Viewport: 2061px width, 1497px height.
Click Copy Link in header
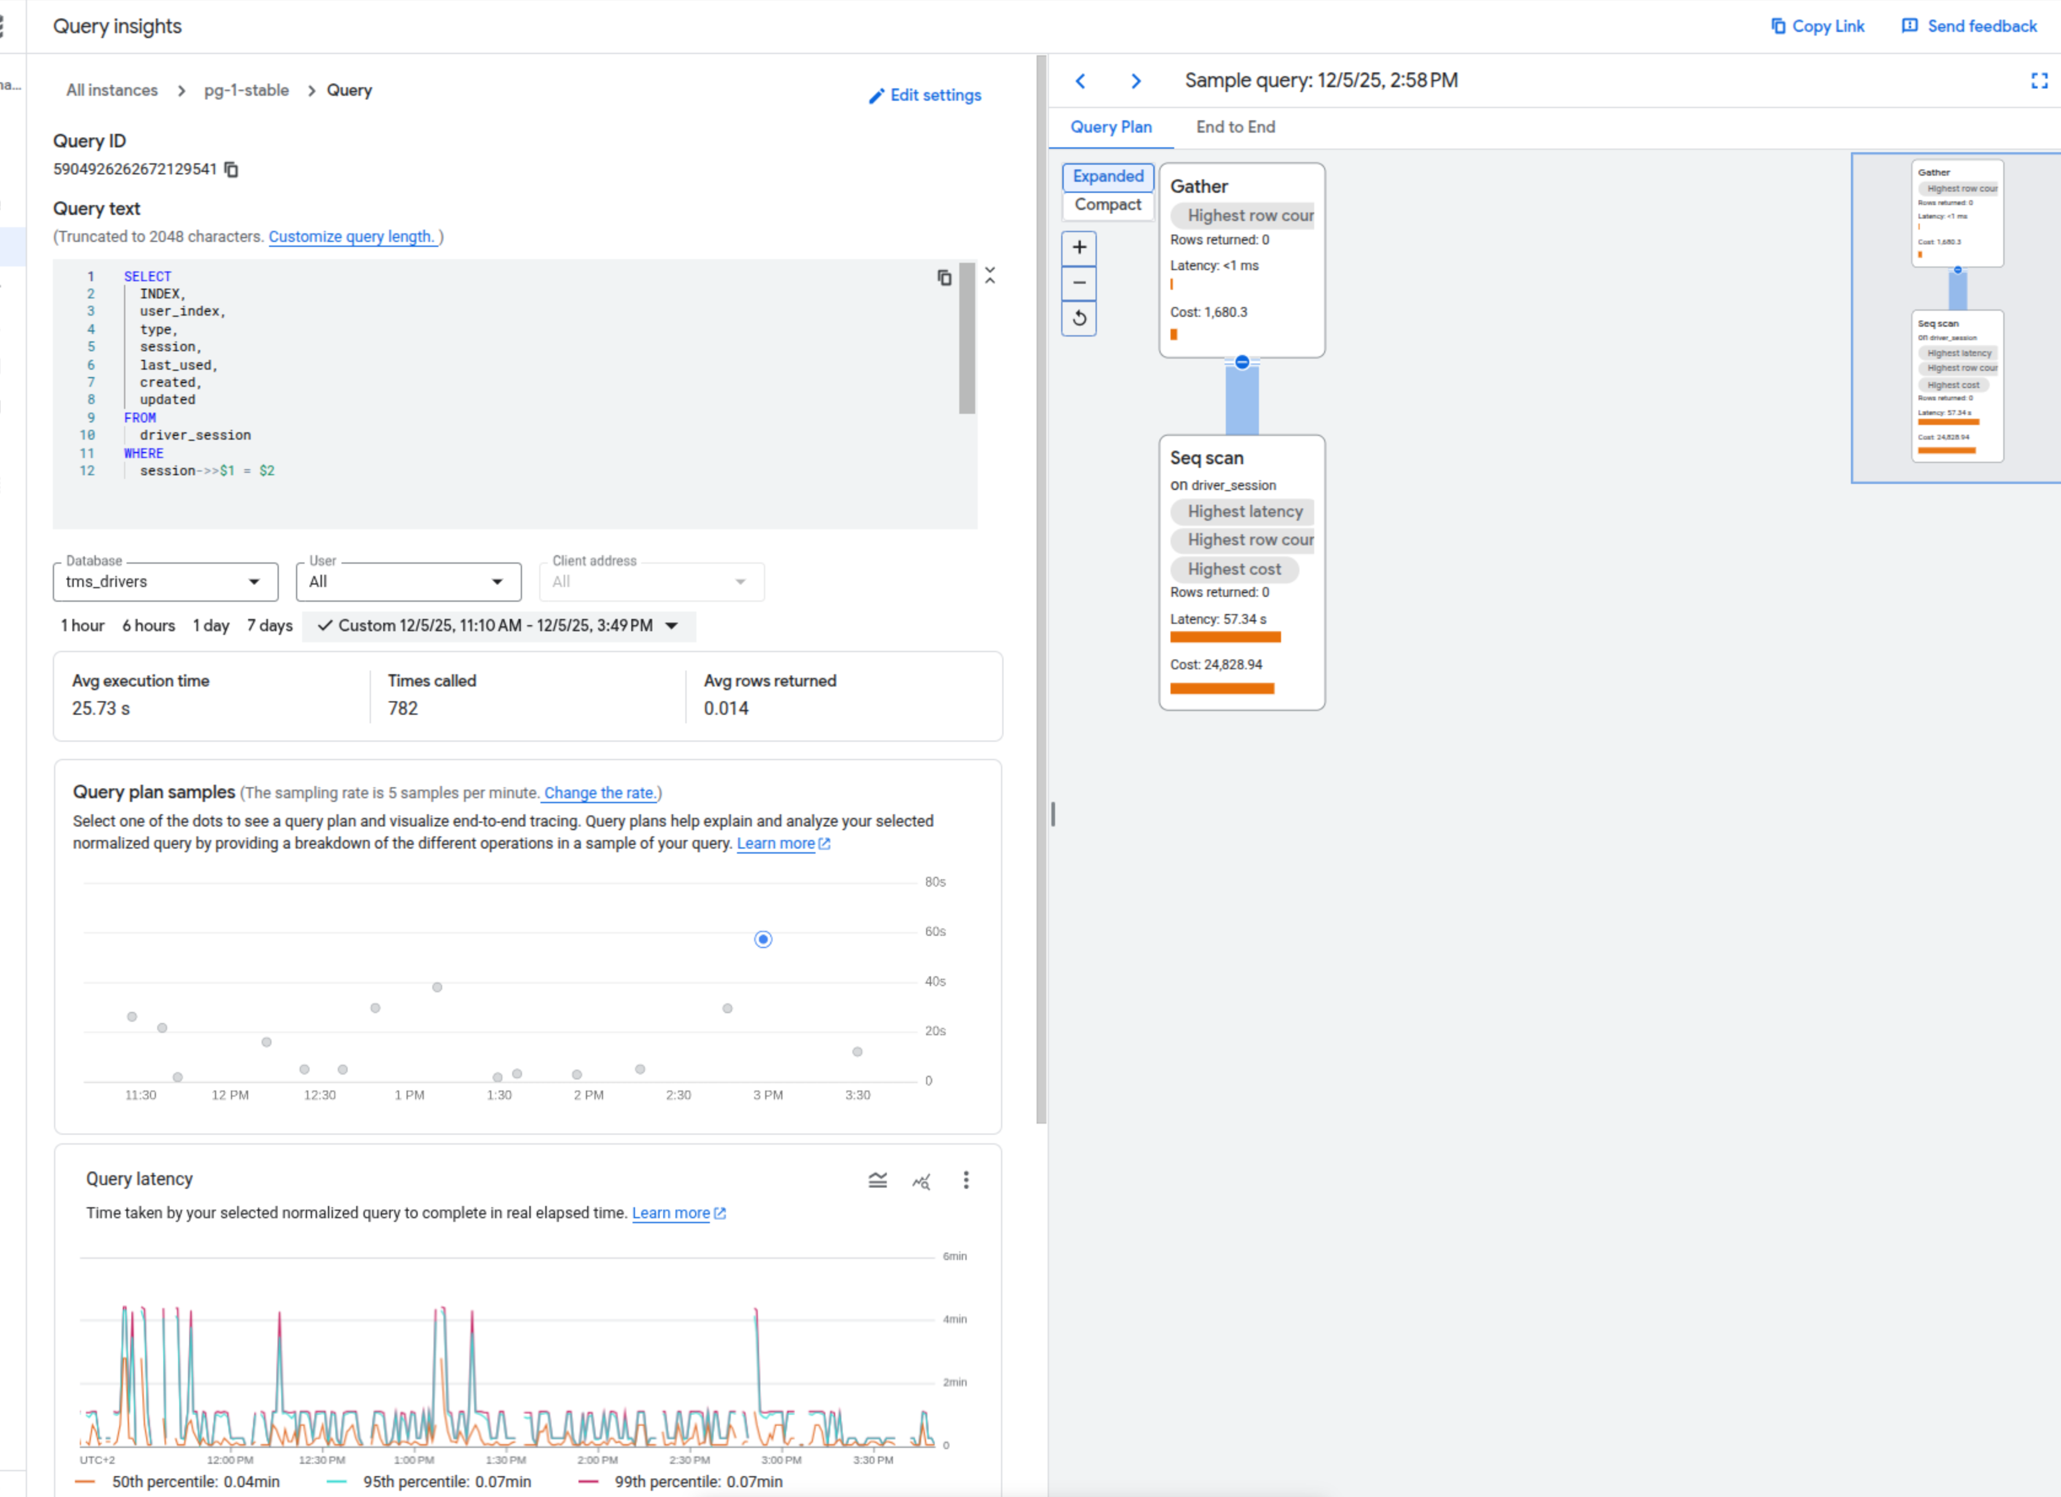coord(1817,26)
